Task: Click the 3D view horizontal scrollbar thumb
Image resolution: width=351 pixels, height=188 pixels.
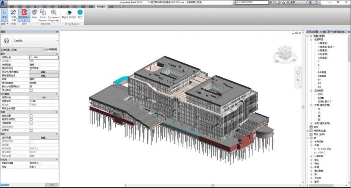Action: (213, 185)
